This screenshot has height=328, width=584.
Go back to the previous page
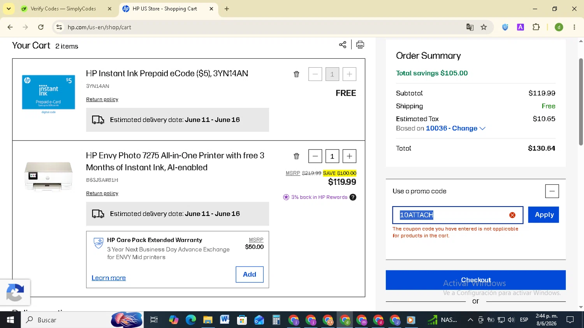click(10, 27)
